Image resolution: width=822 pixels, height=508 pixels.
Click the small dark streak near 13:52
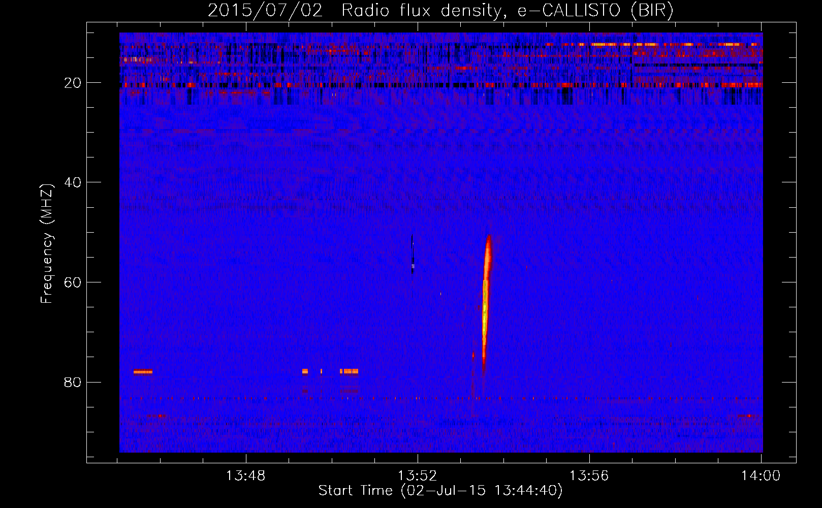(412, 255)
